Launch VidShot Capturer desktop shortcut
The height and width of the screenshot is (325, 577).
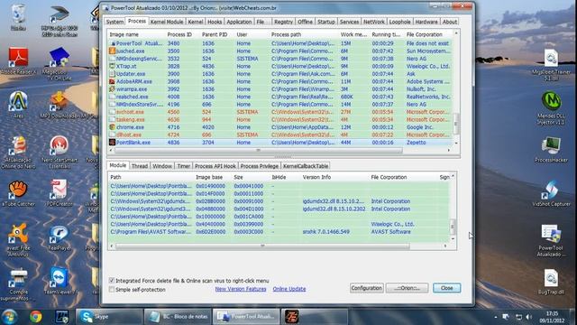click(551, 193)
